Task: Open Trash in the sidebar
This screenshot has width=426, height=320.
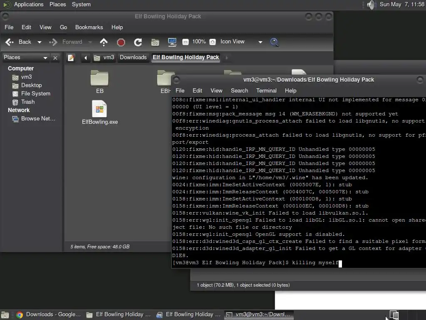Action: tap(28, 102)
